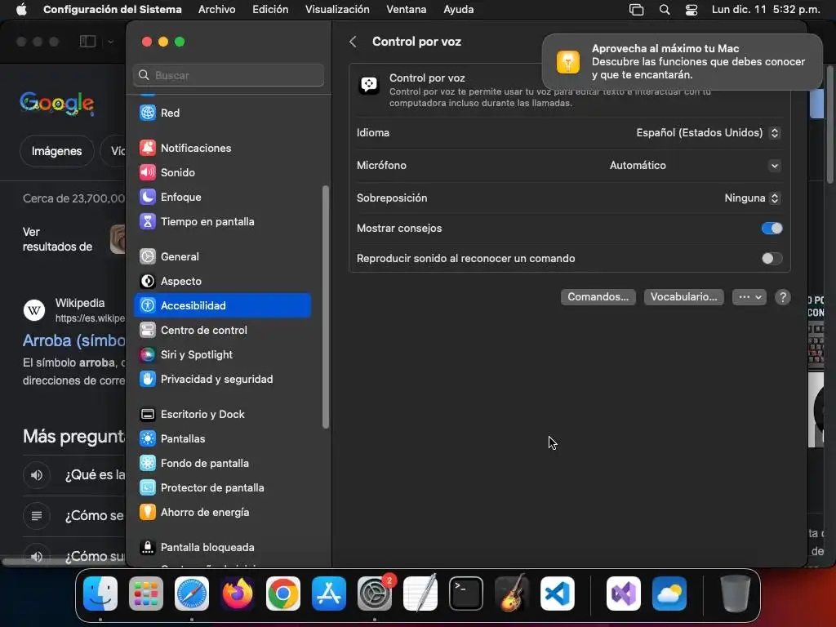This screenshot has width=836, height=627.
Task: Open Trash in the Dock
Action: tap(736, 594)
